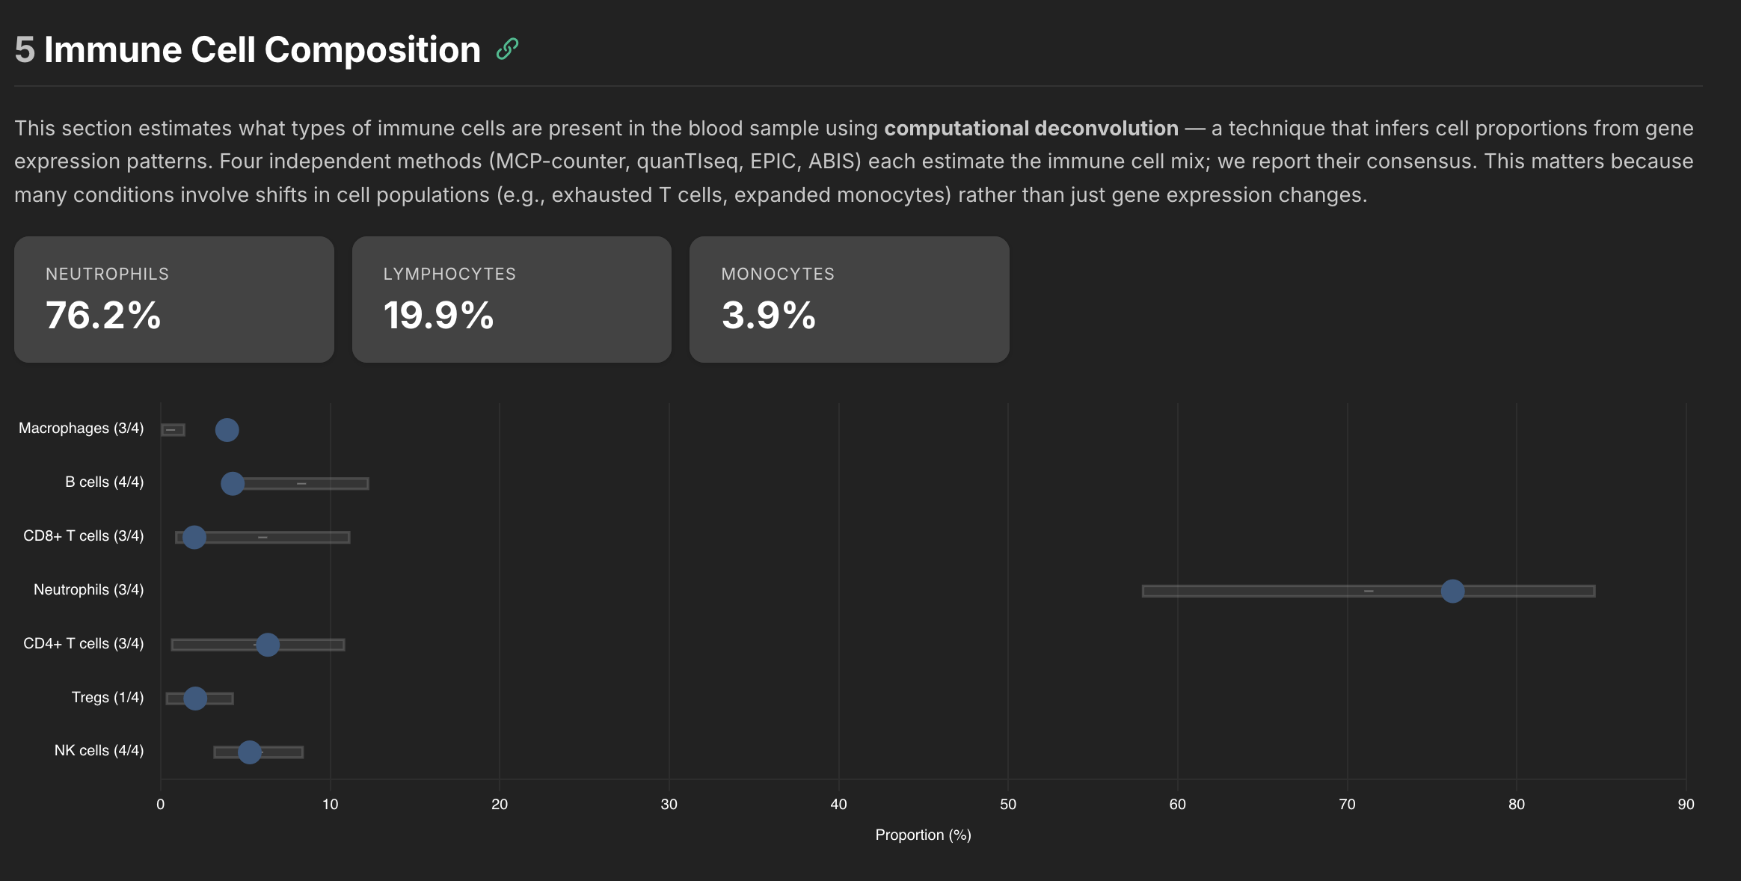Click the NK cells data point dot

tap(250, 752)
